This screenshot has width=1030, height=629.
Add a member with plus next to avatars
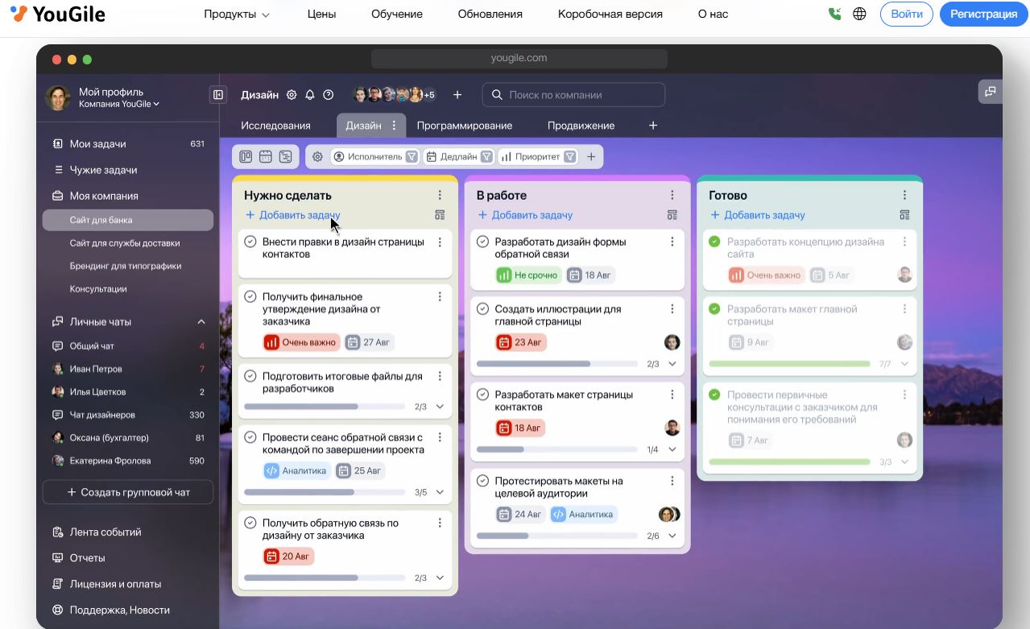tap(457, 95)
